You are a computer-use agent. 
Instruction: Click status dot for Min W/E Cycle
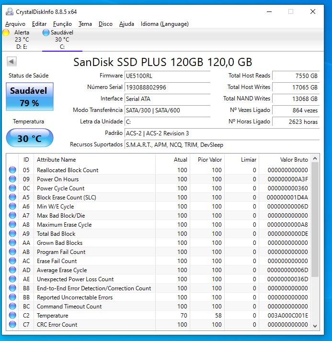(x=12, y=206)
